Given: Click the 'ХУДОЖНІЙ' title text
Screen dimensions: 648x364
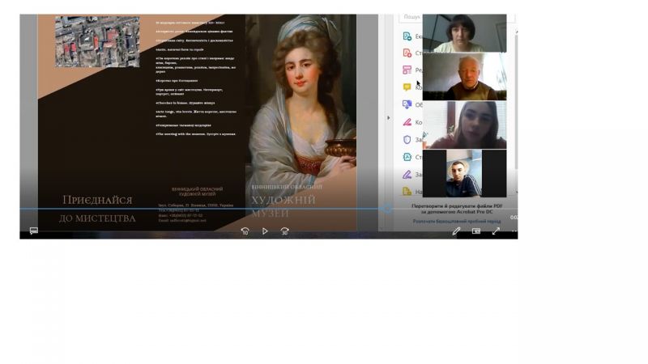Looking at the screenshot, I should 283,200.
